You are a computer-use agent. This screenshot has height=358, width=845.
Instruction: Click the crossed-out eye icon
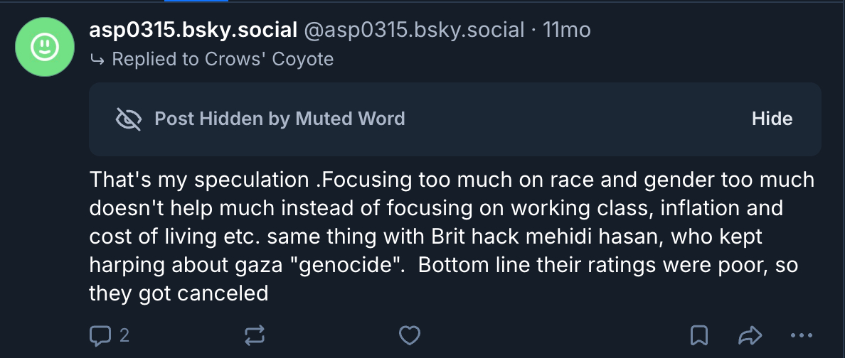coord(128,119)
